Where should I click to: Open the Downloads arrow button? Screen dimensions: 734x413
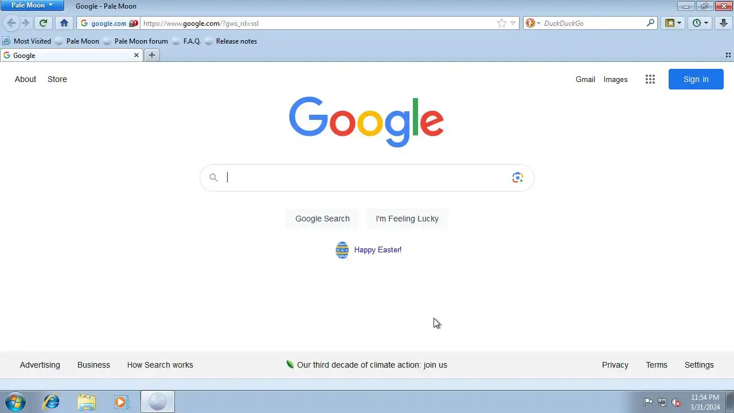tap(724, 24)
